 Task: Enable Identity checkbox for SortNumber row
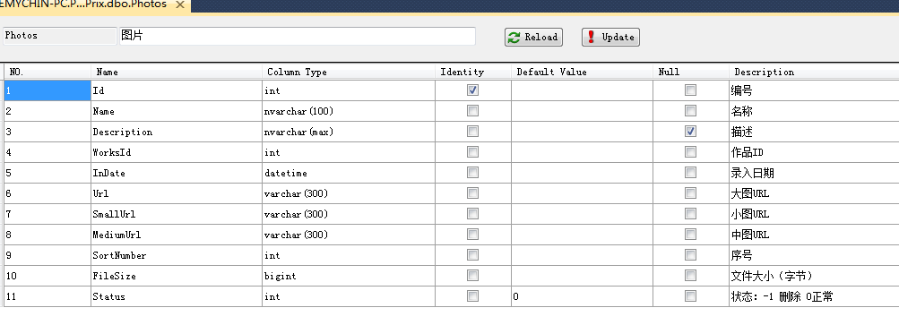coord(472,255)
